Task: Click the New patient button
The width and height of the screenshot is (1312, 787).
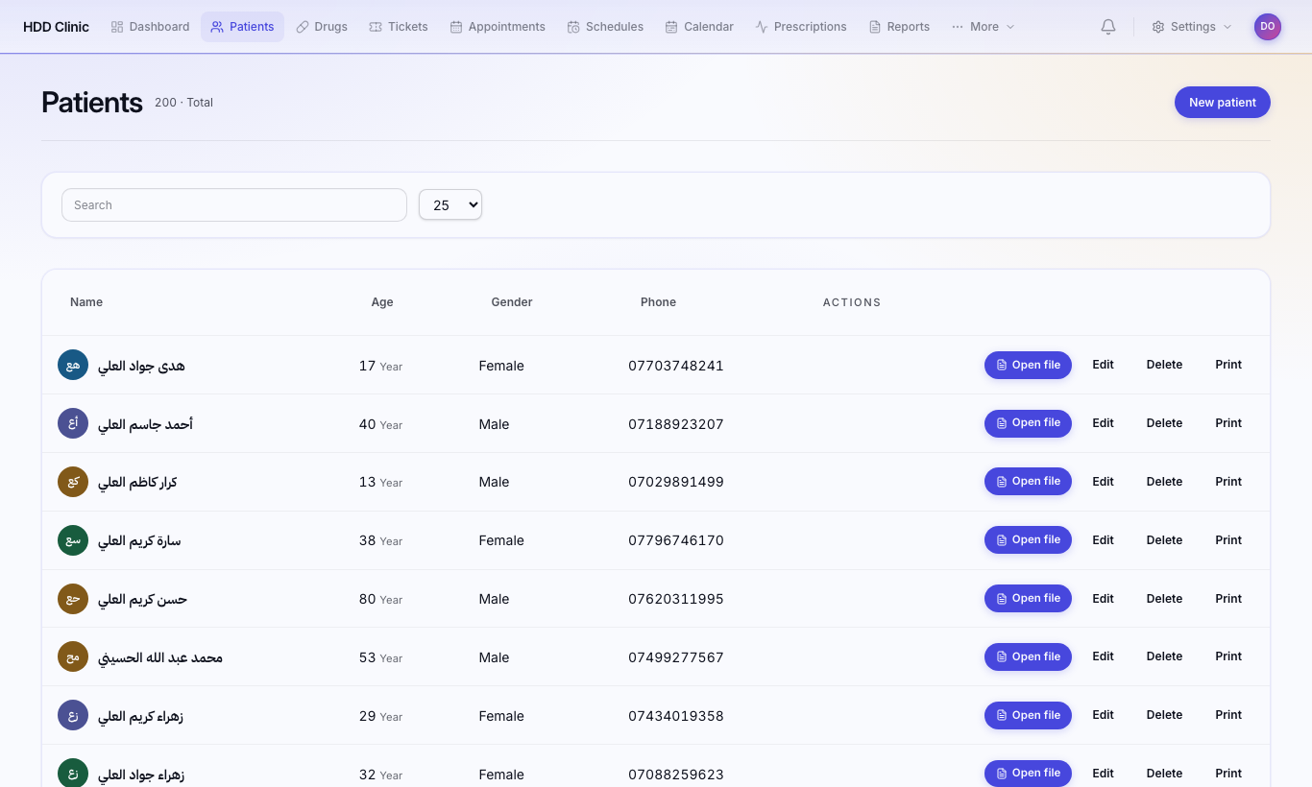Action: click(x=1223, y=103)
